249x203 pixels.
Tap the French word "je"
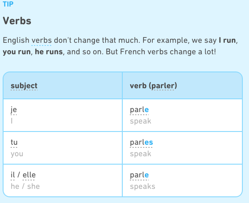point(14,109)
